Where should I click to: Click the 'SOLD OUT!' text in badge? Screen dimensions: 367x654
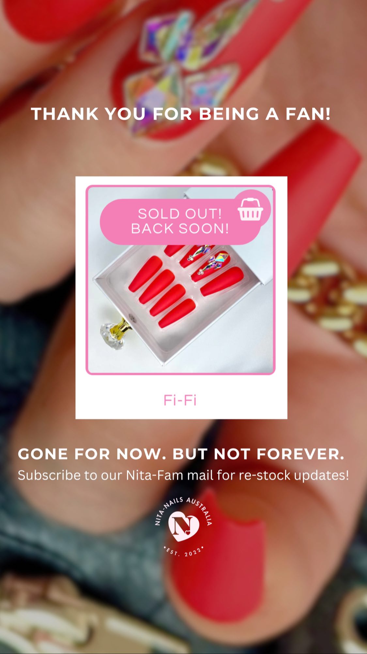(x=180, y=214)
